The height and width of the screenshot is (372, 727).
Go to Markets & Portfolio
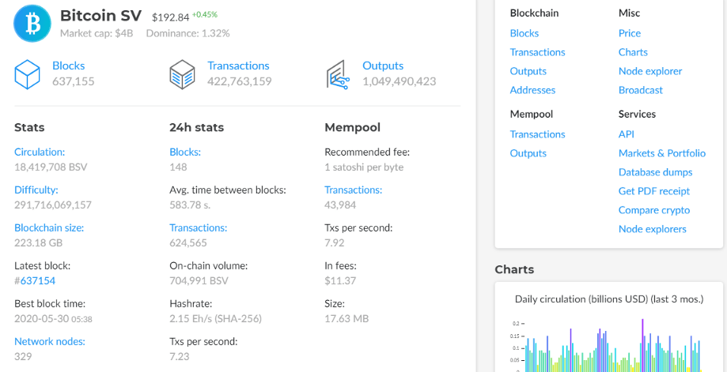(x=661, y=153)
